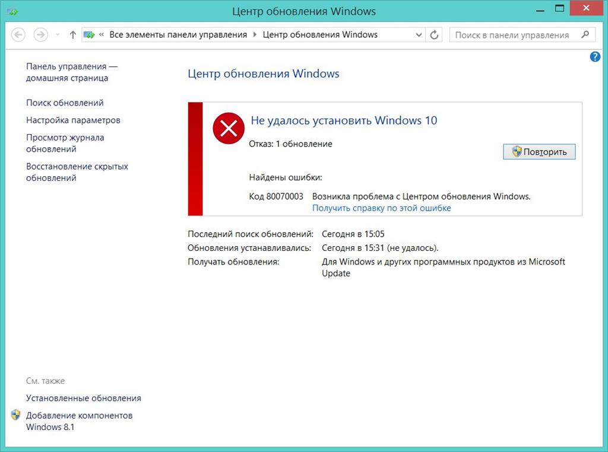Expand breadcrumb arrow after 'Все элементы панели управления'
Image resolution: width=608 pixels, height=452 pixels.
coord(255,35)
